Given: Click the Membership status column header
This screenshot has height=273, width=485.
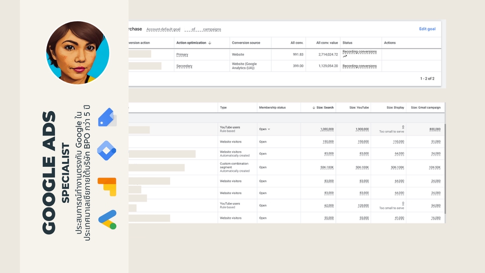Looking at the screenshot, I should (x=272, y=108).
